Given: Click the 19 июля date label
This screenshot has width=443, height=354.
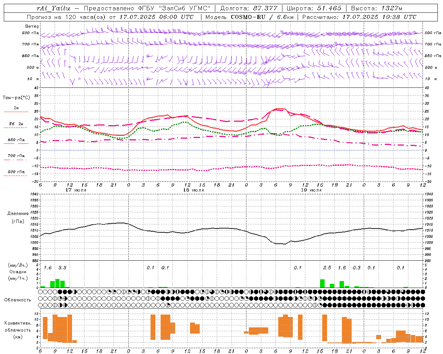Looking at the screenshot, I should (311, 190).
